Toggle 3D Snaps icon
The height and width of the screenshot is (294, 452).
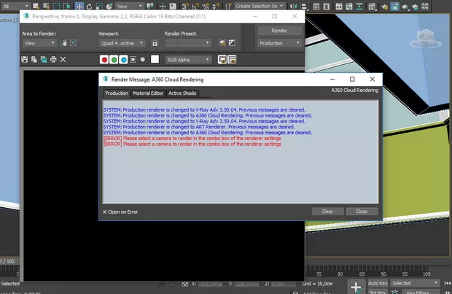point(185,6)
